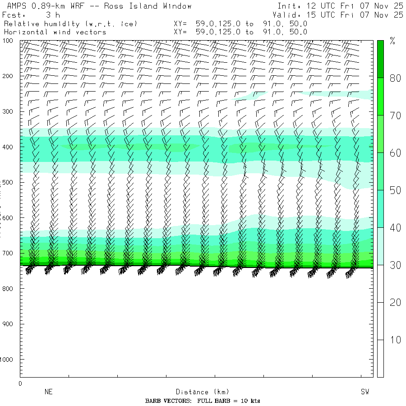Select the colorbar band between 60 and 70
This screenshot has height=406, width=406.
380,134
